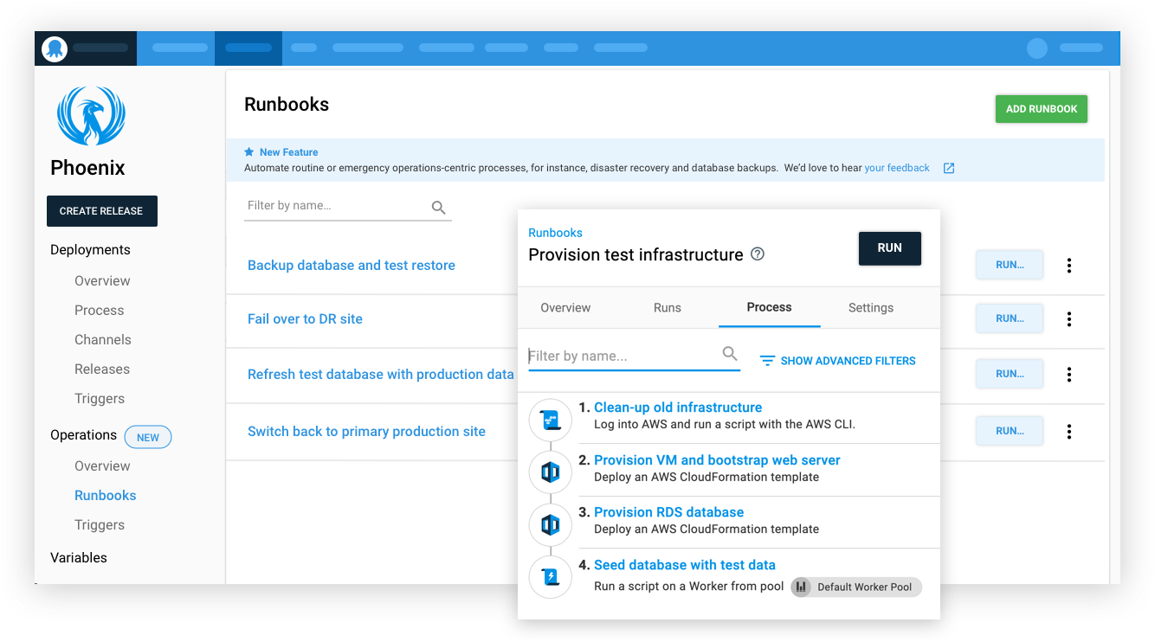The image size is (1155, 642).
Task: Open Deployments Process in sidebar
Action: (x=100, y=311)
